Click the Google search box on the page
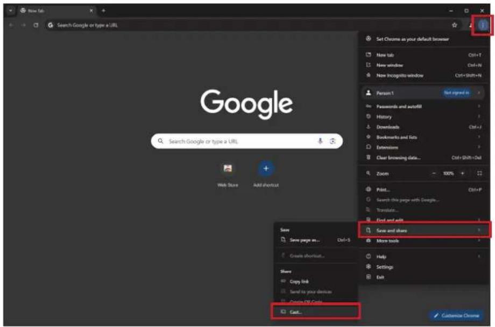Image resolution: width=495 pixels, height=327 pixels. coord(246,141)
